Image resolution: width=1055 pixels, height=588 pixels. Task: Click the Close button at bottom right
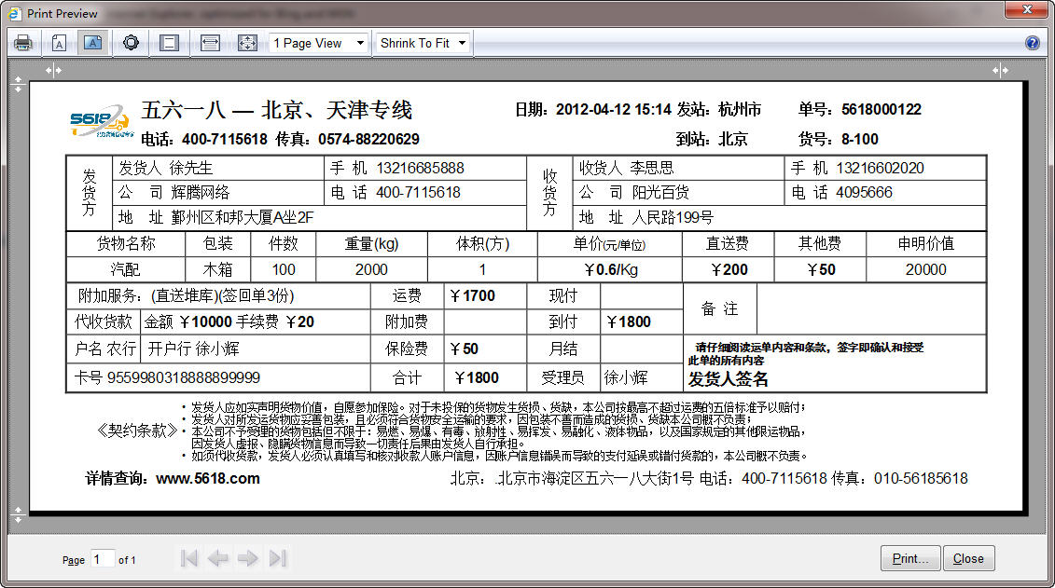coord(968,558)
